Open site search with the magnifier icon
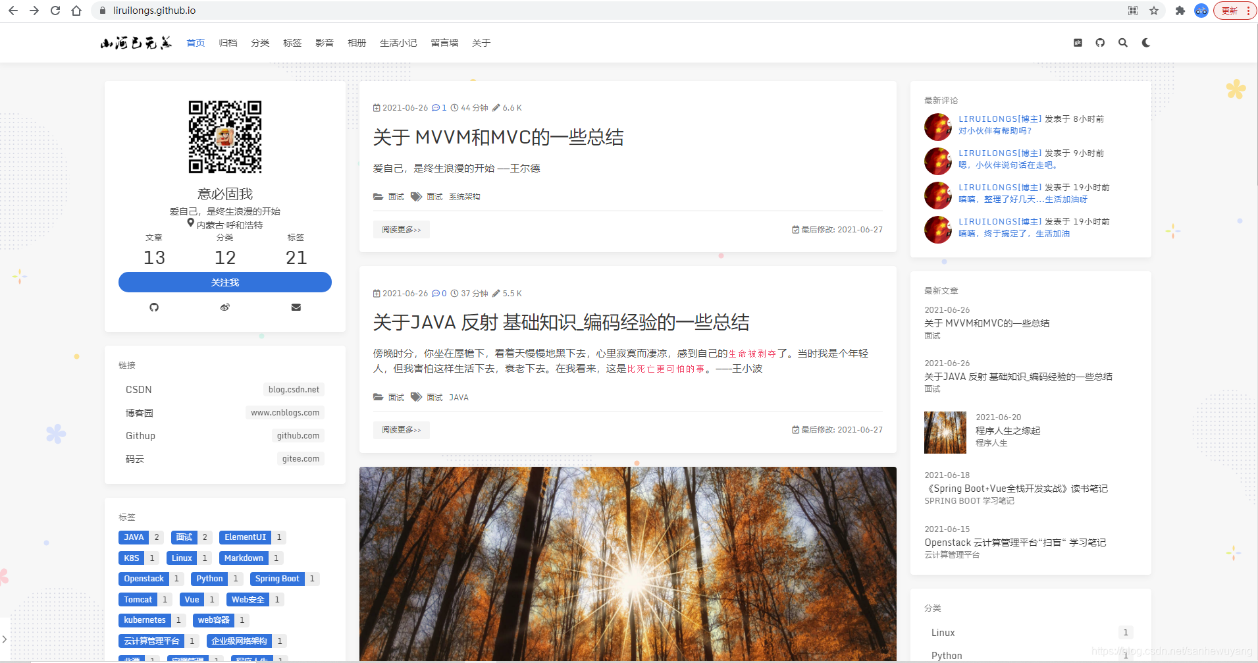 tap(1123, 42)
